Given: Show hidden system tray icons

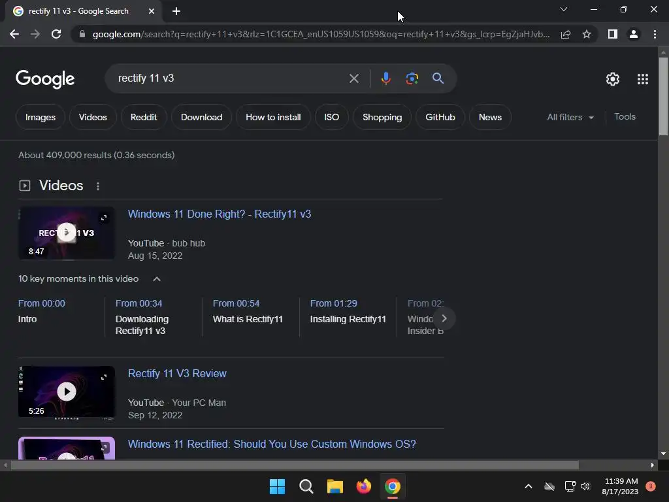Looking at the screenshot, I should click(x=528, y=486).
